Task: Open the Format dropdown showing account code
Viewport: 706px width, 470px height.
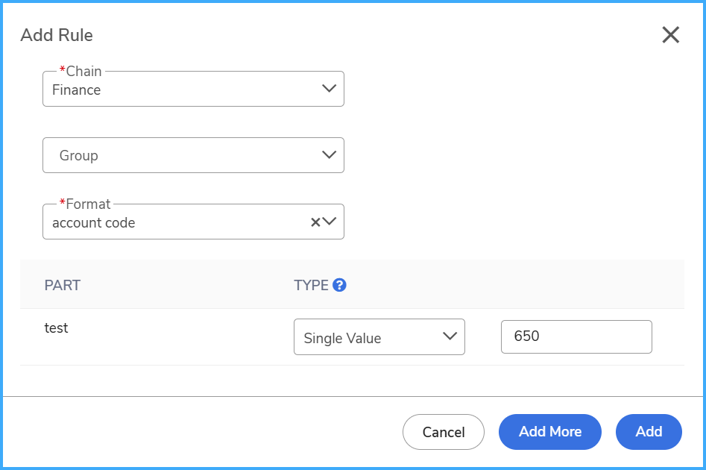Action: pyautogui.click(x=193, y=222)
